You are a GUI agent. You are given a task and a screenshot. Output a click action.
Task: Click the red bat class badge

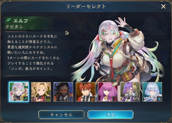(115, 99)
